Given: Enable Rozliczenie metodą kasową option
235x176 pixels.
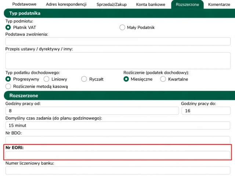Looking at the screenshot, I should (x=8, y=87).
